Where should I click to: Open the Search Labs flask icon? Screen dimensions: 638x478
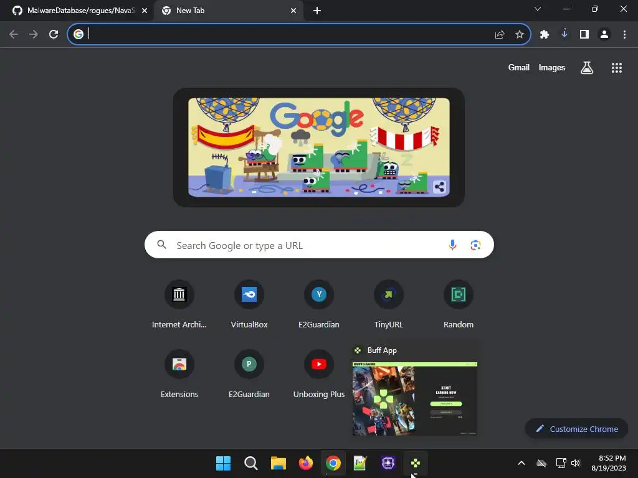587,68
